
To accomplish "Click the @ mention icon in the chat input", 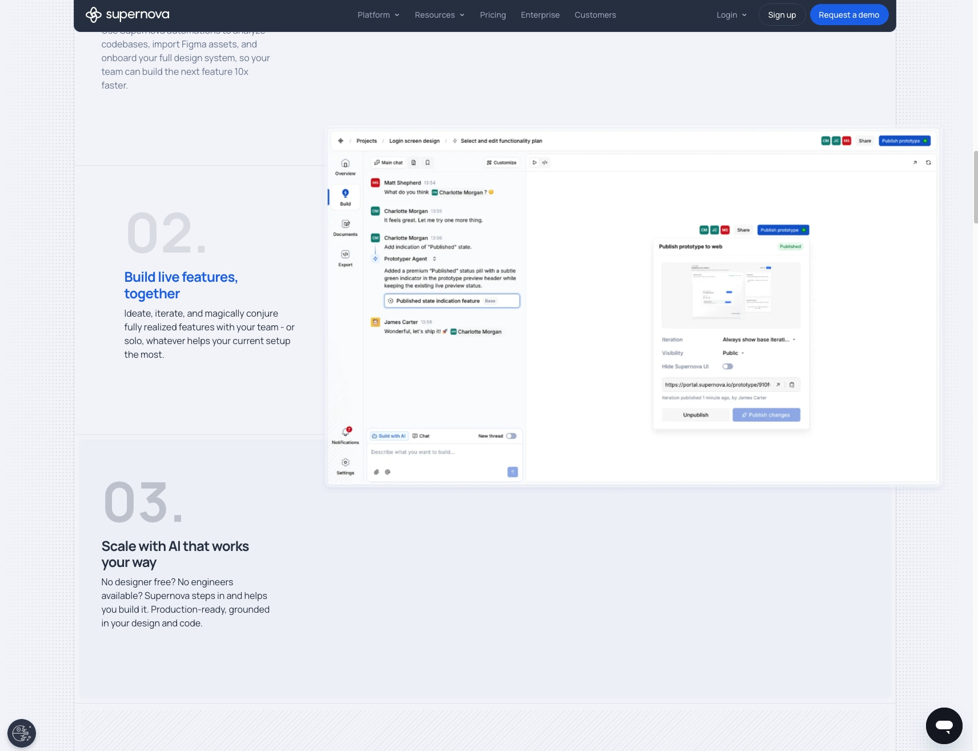I will point(387,472).
